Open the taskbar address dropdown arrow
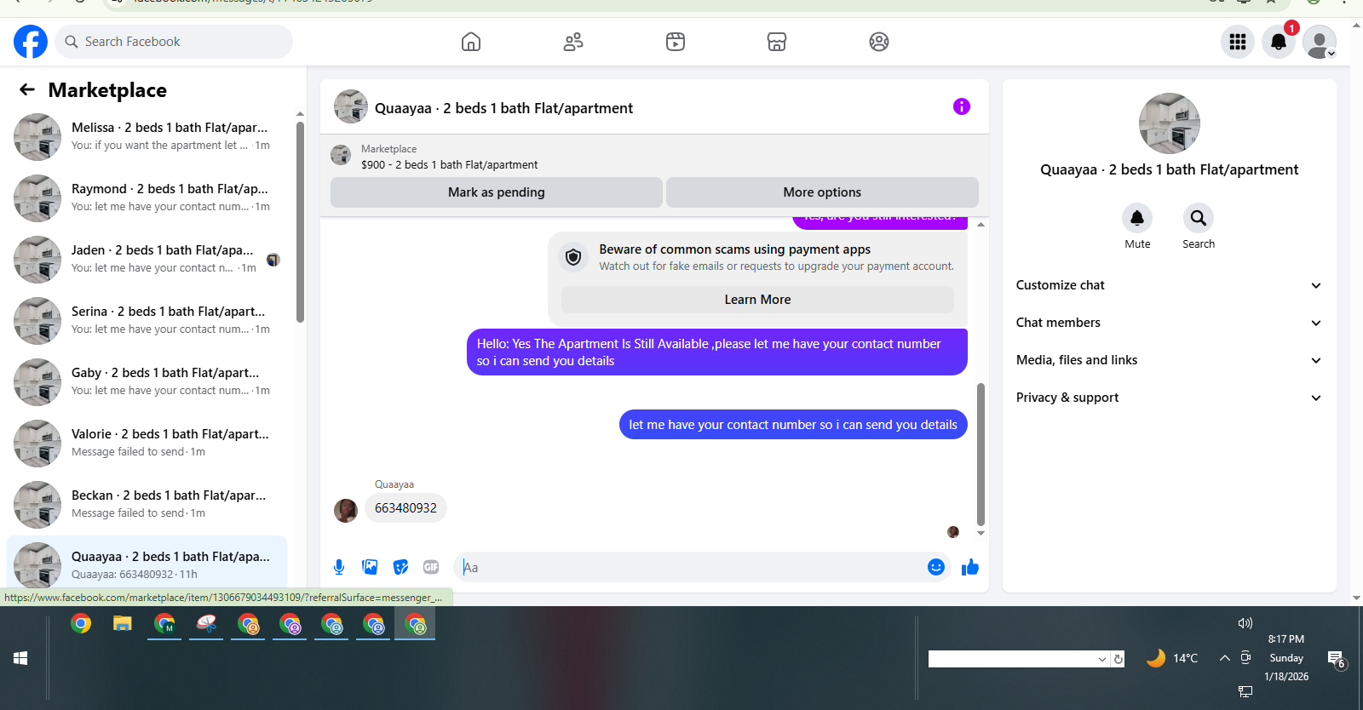The image size is (1363, 710). point(1102,659)
